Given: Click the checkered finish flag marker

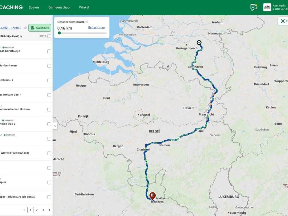Looking at the screenshot, I should click(152, 196).
